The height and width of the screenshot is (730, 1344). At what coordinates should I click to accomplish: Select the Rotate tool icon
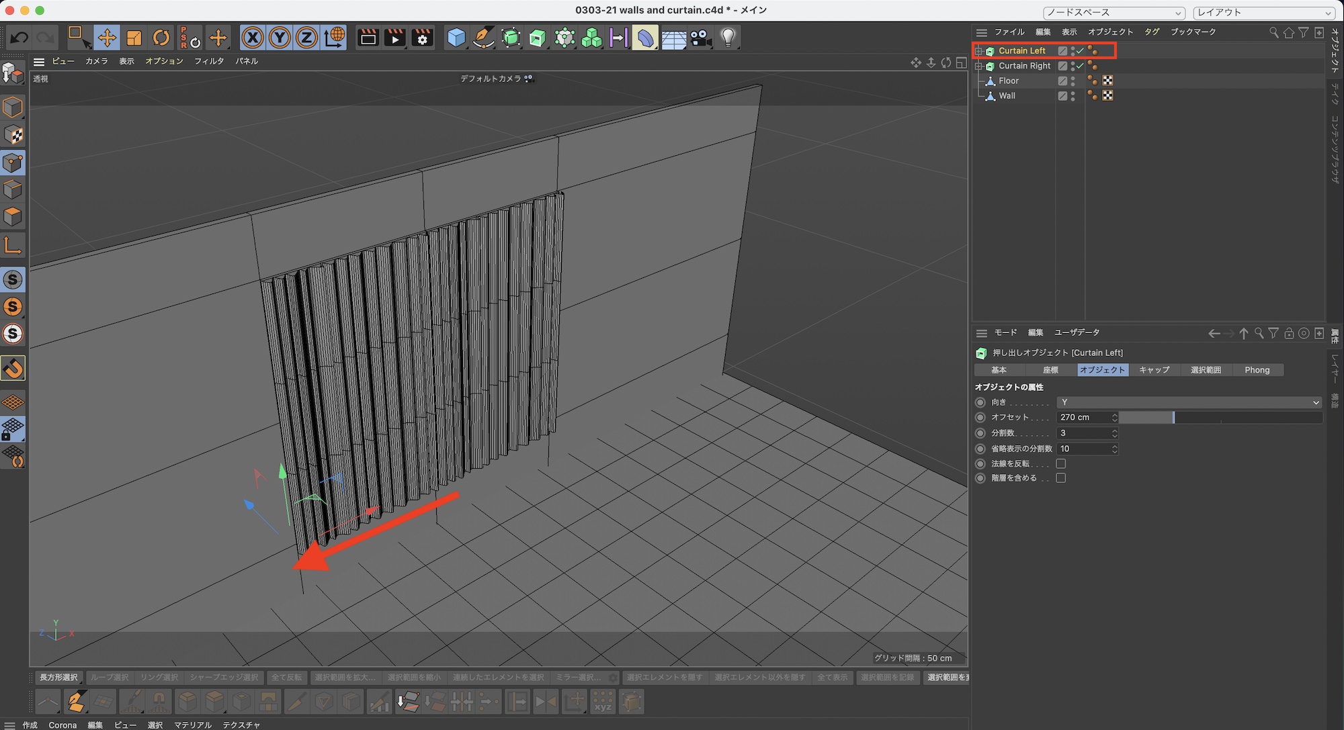pyautogui.click(x=161, y=38)
